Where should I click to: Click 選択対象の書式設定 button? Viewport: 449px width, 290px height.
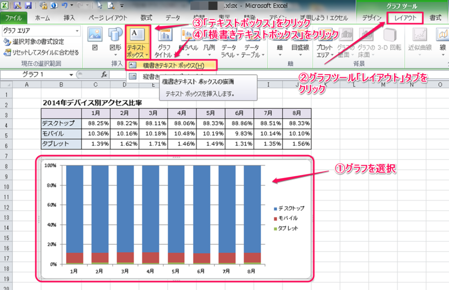point(34,42)
